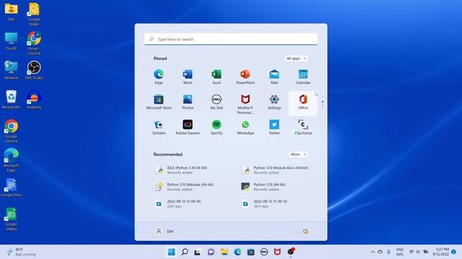Image resolution: width=462 pixels, height=259 pixels.
Task: Open the My Dell app
Action: point(217,102)
